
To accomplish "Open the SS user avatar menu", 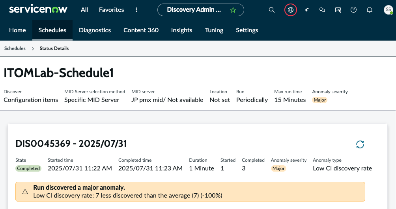I will coord(388,10).
